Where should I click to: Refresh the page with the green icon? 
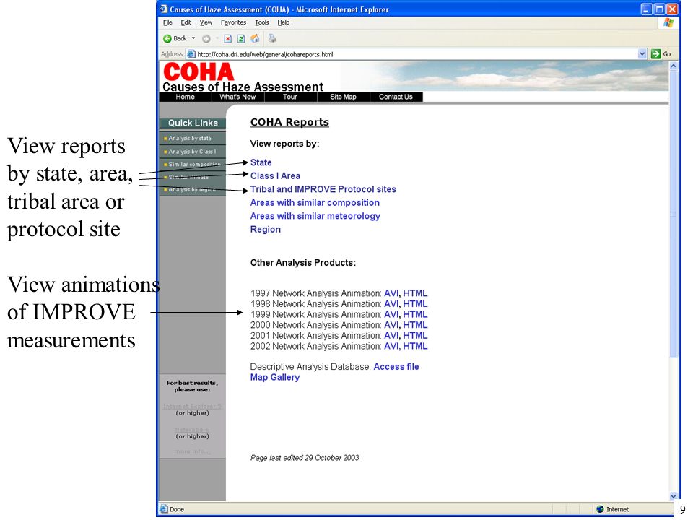coord(241,39)
